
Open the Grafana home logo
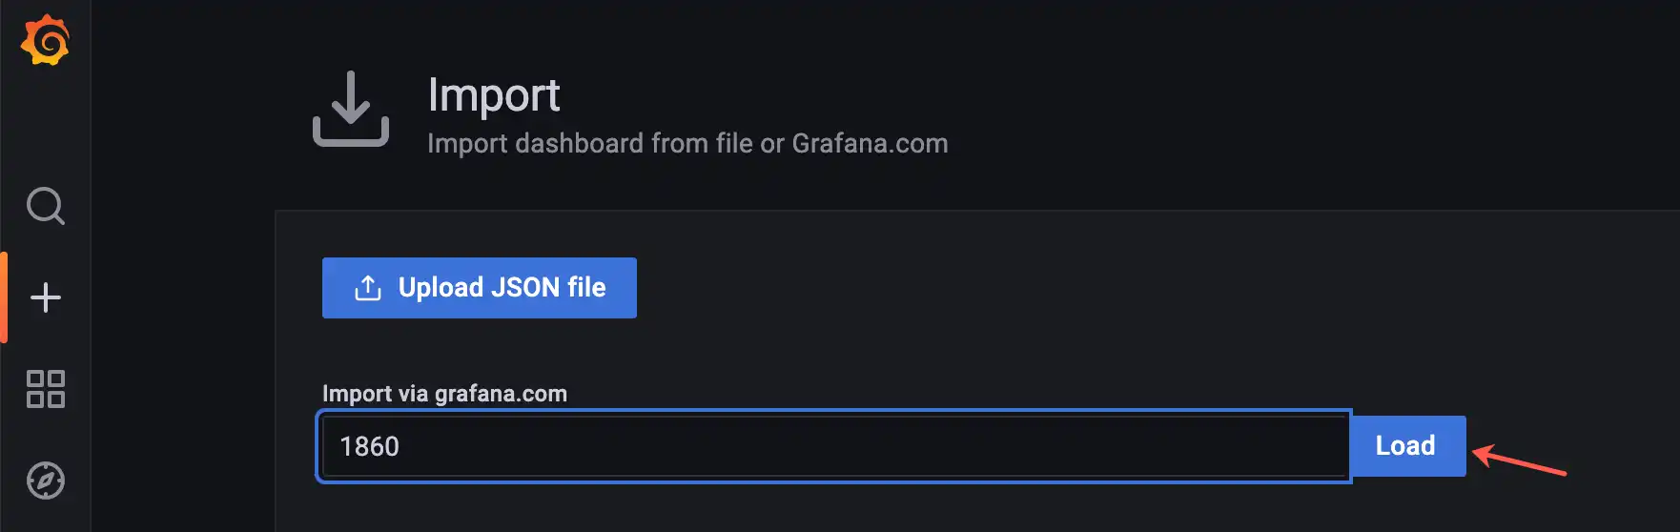[45, 40]
